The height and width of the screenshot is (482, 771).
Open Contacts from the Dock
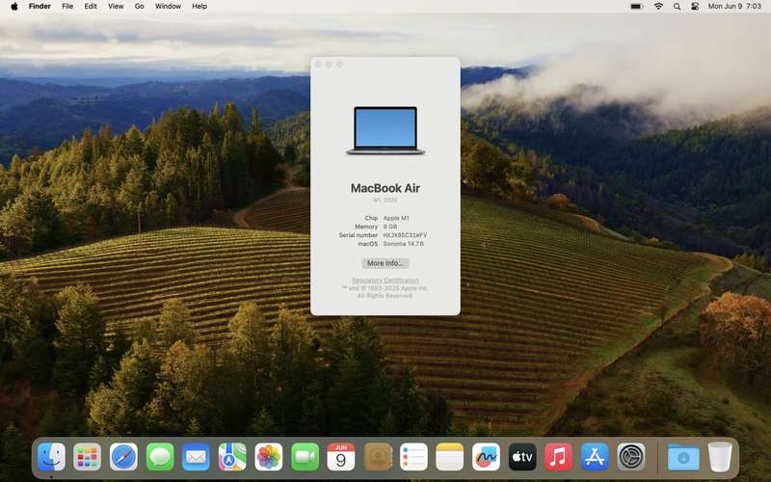coord(378,457)
